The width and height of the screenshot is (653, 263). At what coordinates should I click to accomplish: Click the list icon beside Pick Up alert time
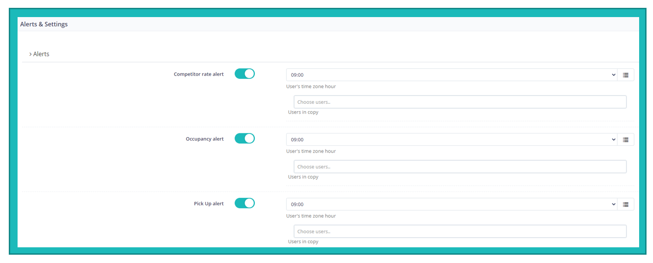click(626, 204)
